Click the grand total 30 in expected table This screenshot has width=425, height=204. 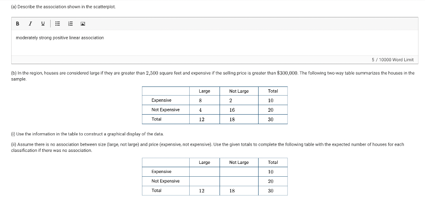(x=271, y=191)
